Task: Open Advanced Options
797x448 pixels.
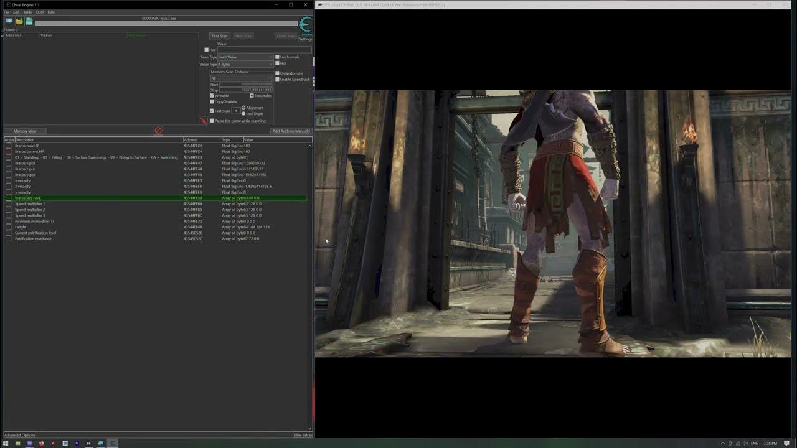Action: coord(20,435)
